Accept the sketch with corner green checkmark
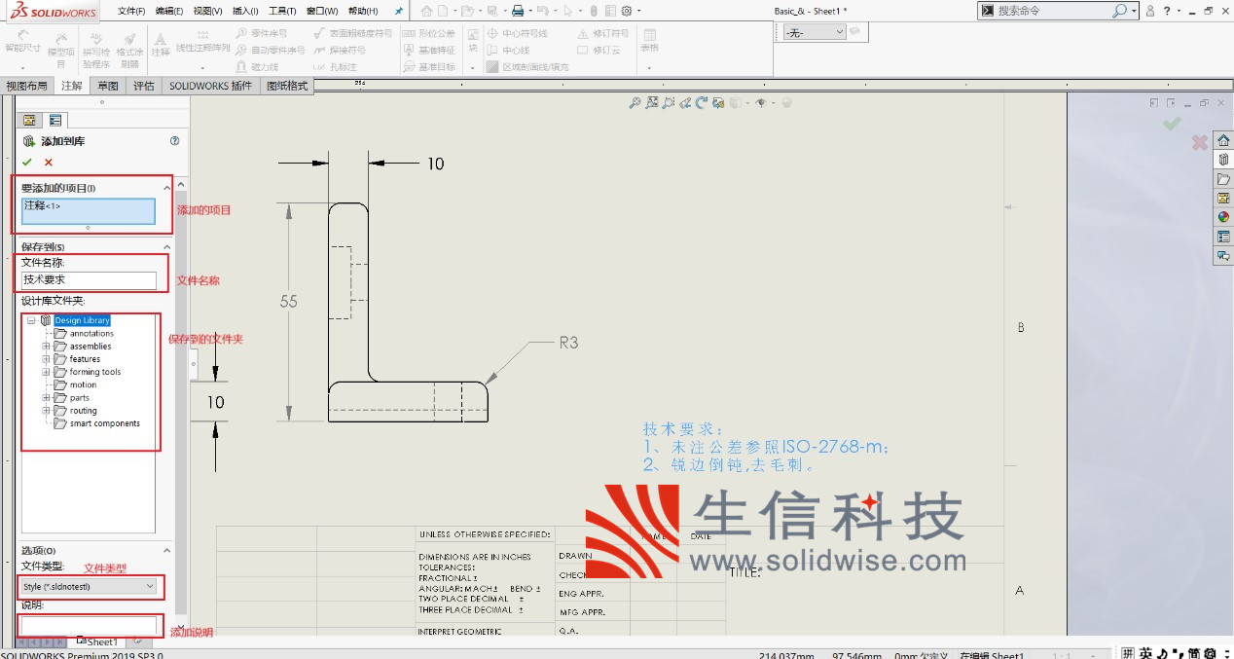 1172,124
